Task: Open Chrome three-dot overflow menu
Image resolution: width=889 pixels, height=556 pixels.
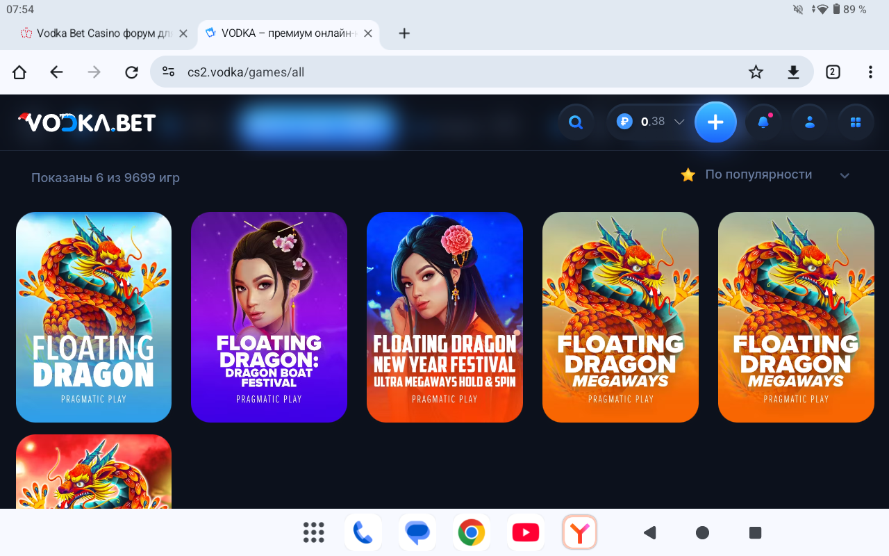Action: point(870,72)
